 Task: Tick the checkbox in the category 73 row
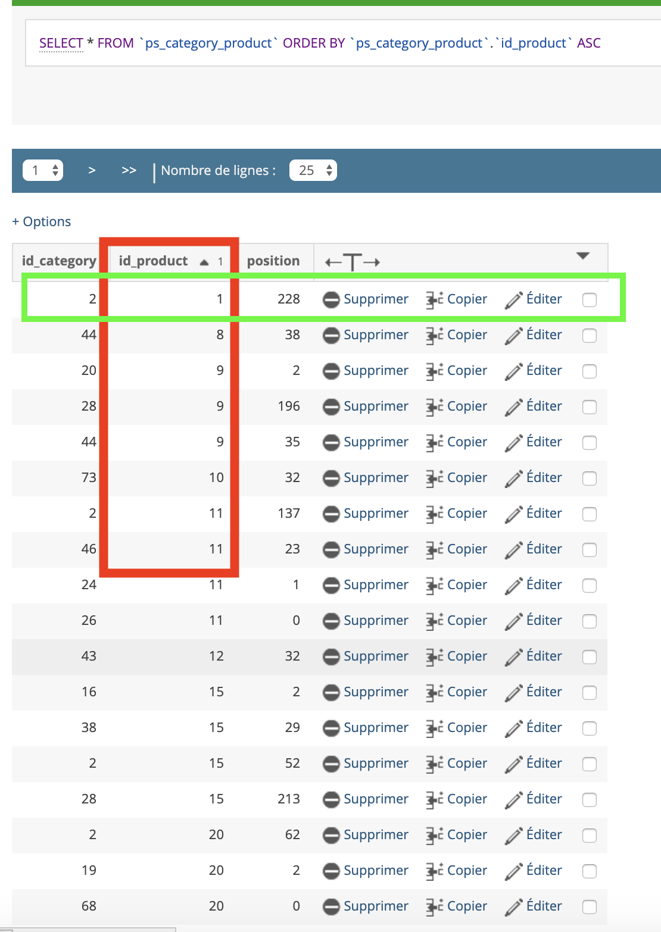click(590, 478)
